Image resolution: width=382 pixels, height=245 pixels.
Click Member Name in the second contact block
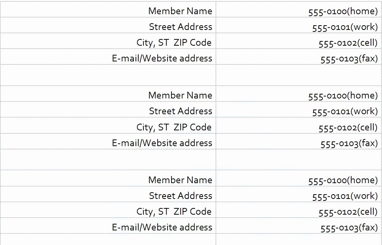coord(180,95)
